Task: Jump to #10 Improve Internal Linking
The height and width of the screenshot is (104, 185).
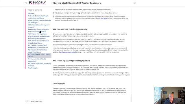Action: (x=37, y=45)
